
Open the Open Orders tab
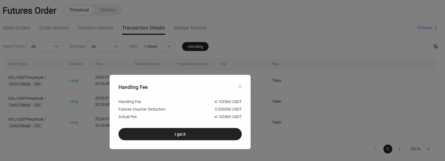[16, 28]
